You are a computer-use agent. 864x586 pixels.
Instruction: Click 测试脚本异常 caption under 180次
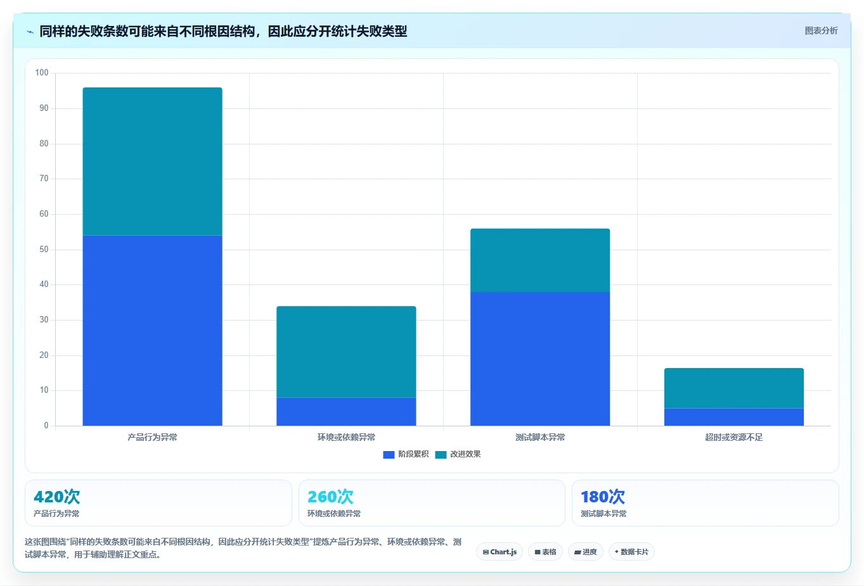point(603,514)
